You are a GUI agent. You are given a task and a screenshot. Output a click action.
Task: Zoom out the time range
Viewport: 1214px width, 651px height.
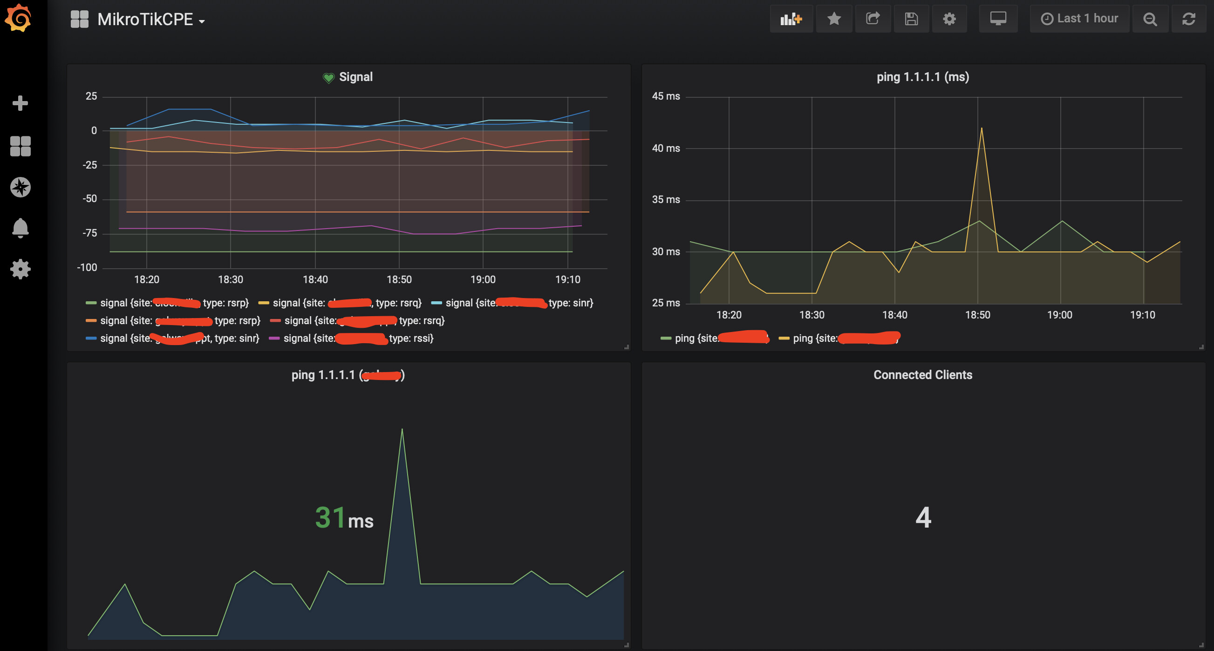pos(1150,19)
